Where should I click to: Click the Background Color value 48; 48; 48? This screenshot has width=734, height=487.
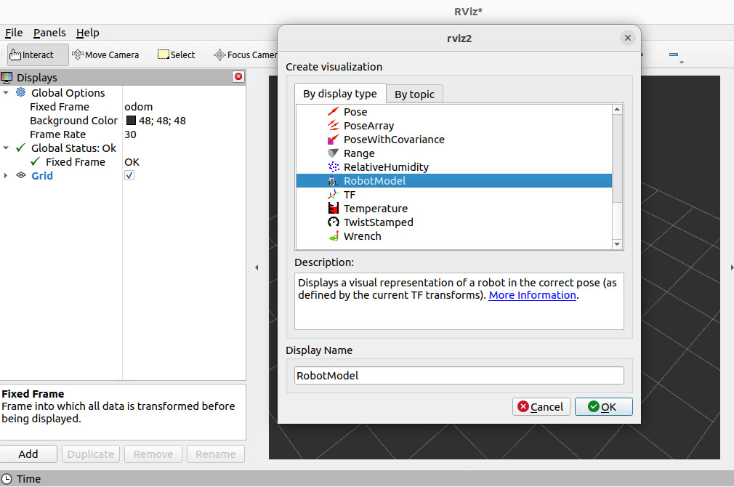tap(162, 121)
